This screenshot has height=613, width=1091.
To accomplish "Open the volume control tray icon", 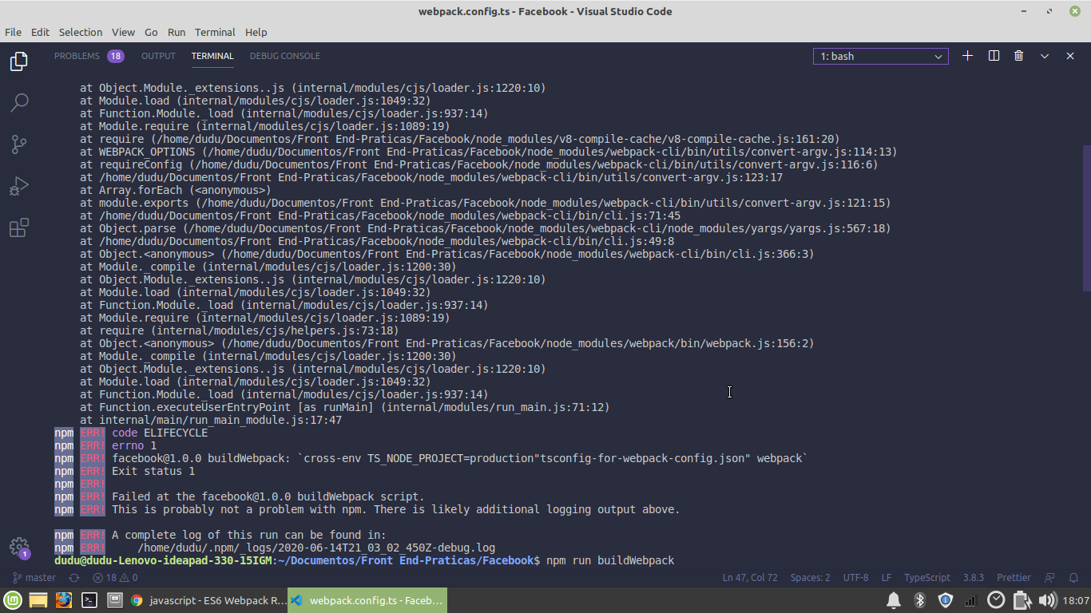I will click(x=1047, y=600).
